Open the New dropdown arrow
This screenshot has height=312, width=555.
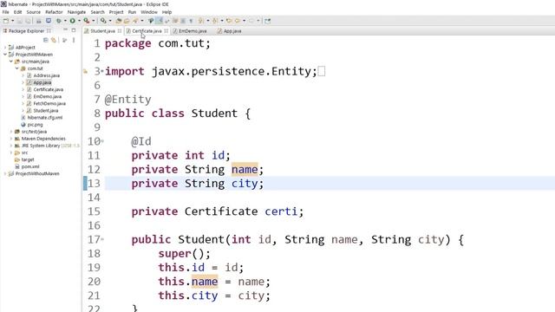(x=12, y=21)
